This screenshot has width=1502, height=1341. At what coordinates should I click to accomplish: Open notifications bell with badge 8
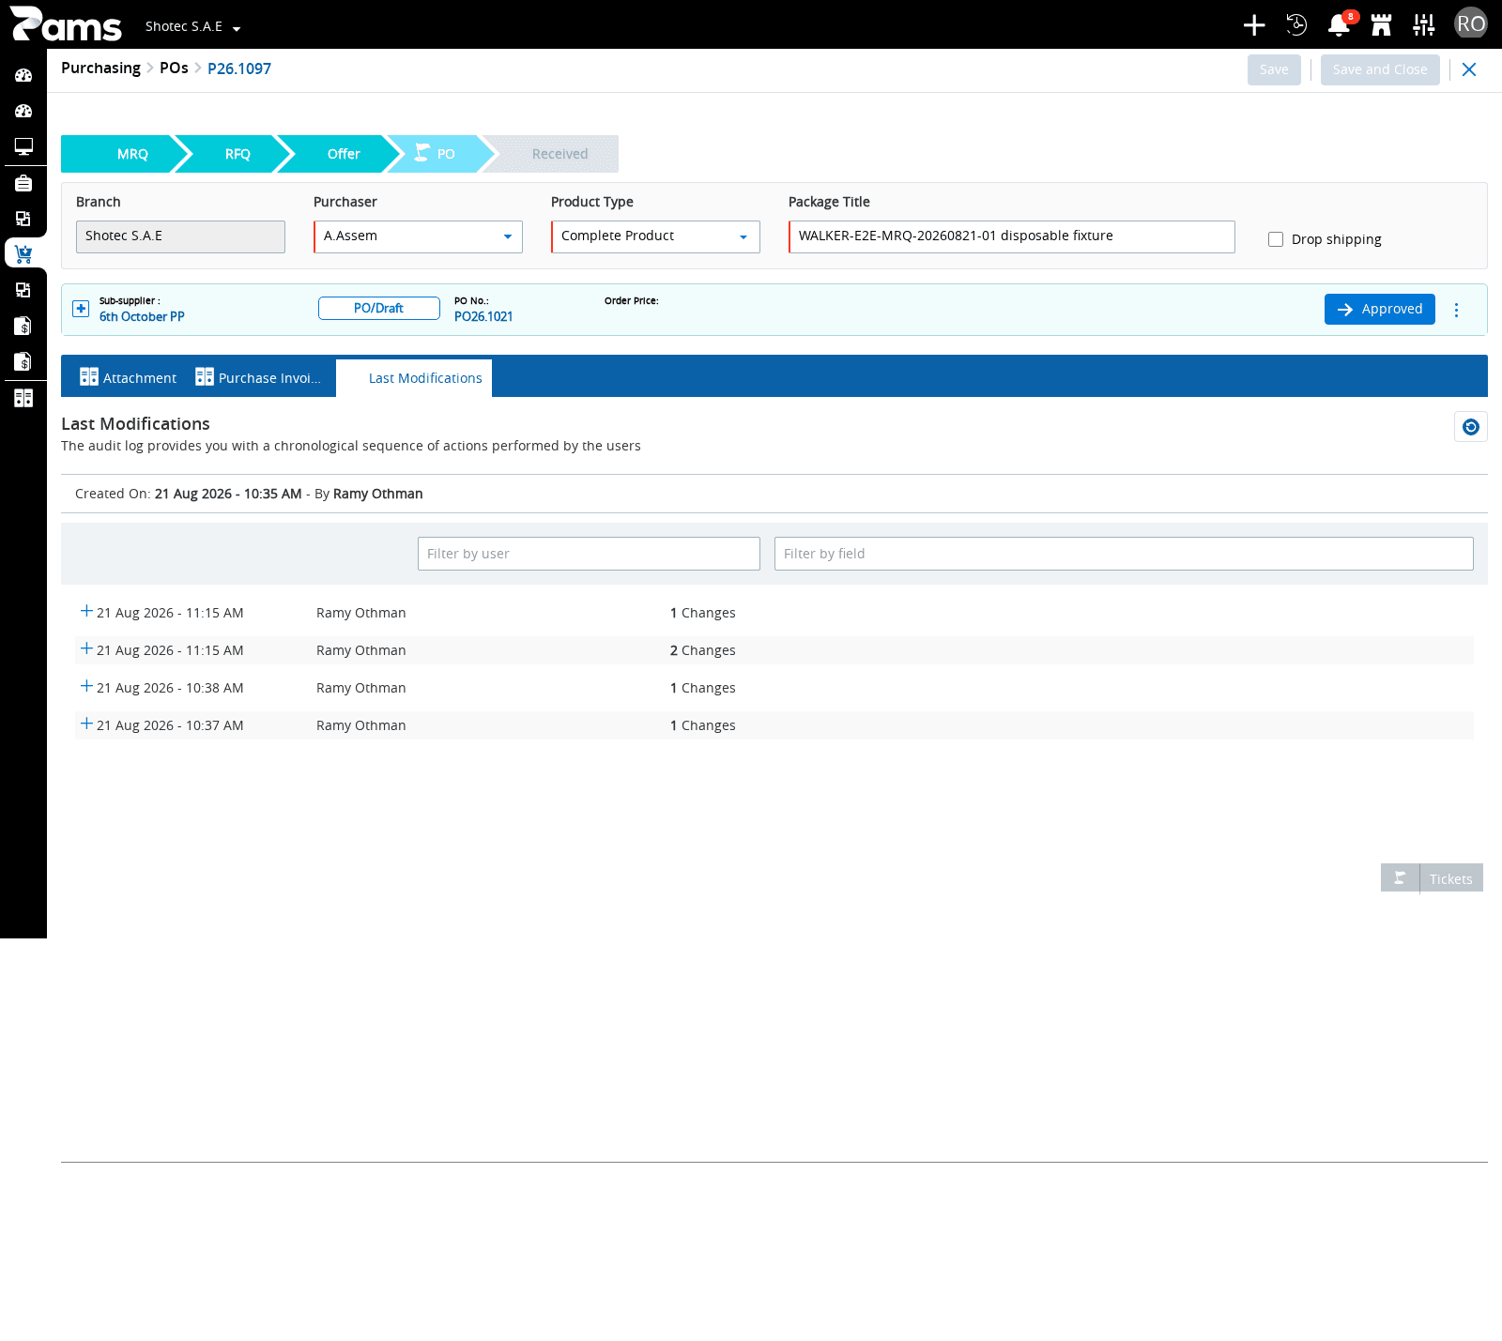1340,25
